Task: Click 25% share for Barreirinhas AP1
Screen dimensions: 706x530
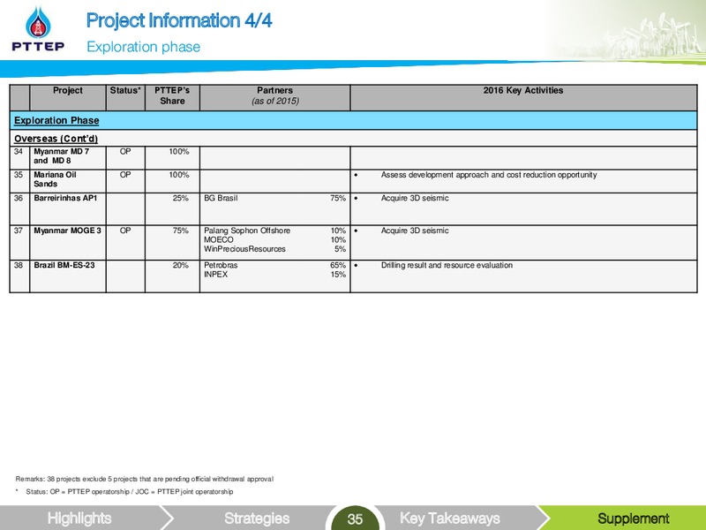Action: coord(181,198)
